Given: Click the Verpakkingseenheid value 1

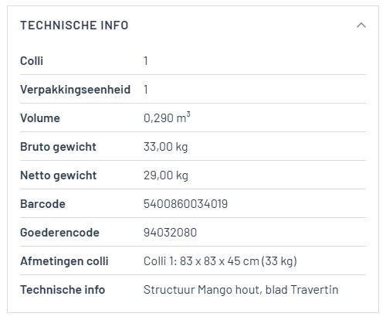Looking at the screenshot, I should 146,90.
